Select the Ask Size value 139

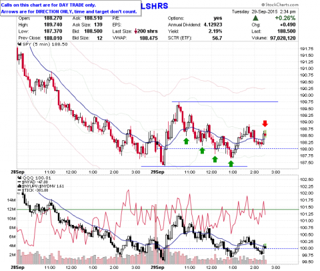click(x=98, y=25)
